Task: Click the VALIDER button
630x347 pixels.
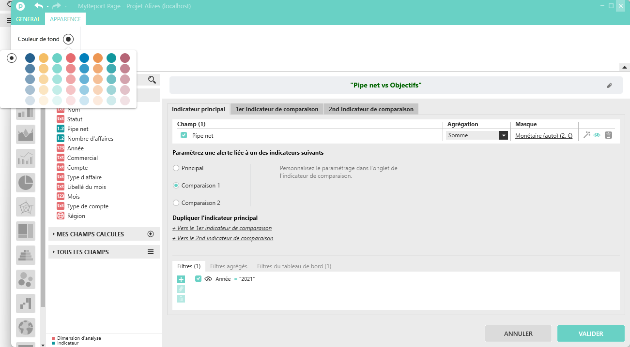Action: [x=591, y=333]
